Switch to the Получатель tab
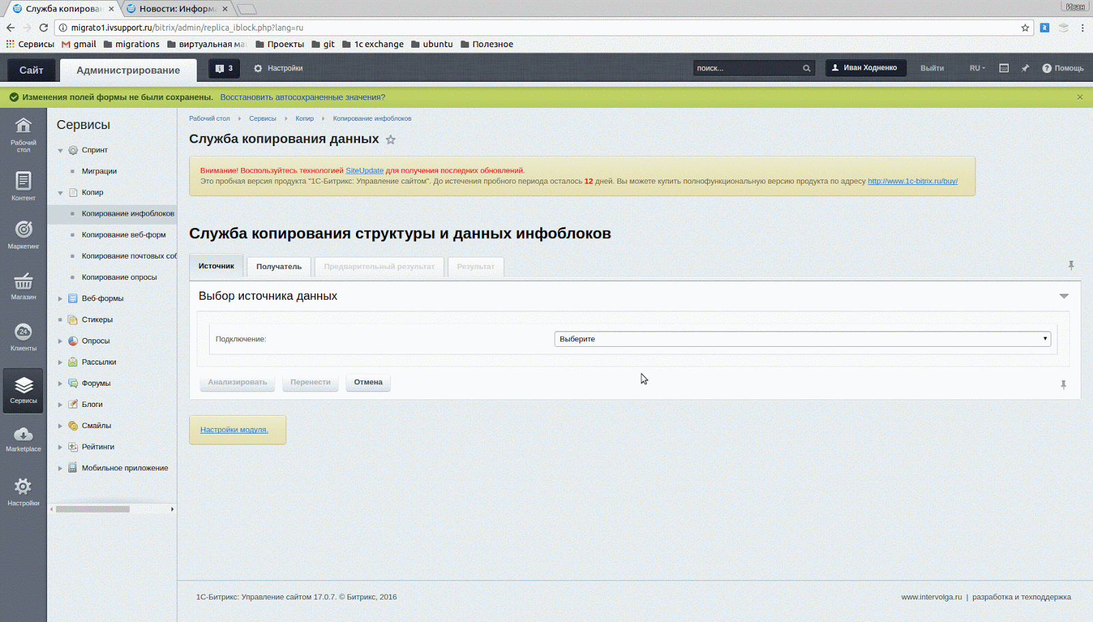 click(x=279, y=267)
